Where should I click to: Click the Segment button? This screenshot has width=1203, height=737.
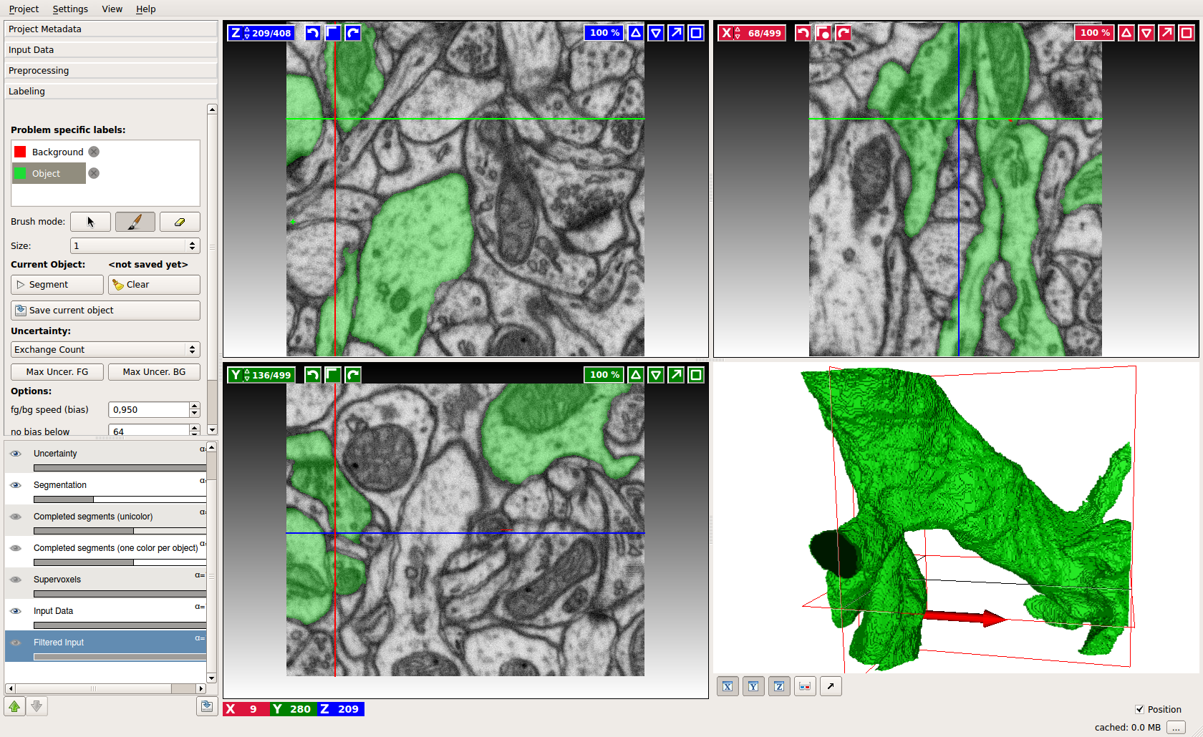[x=57, y=284]
